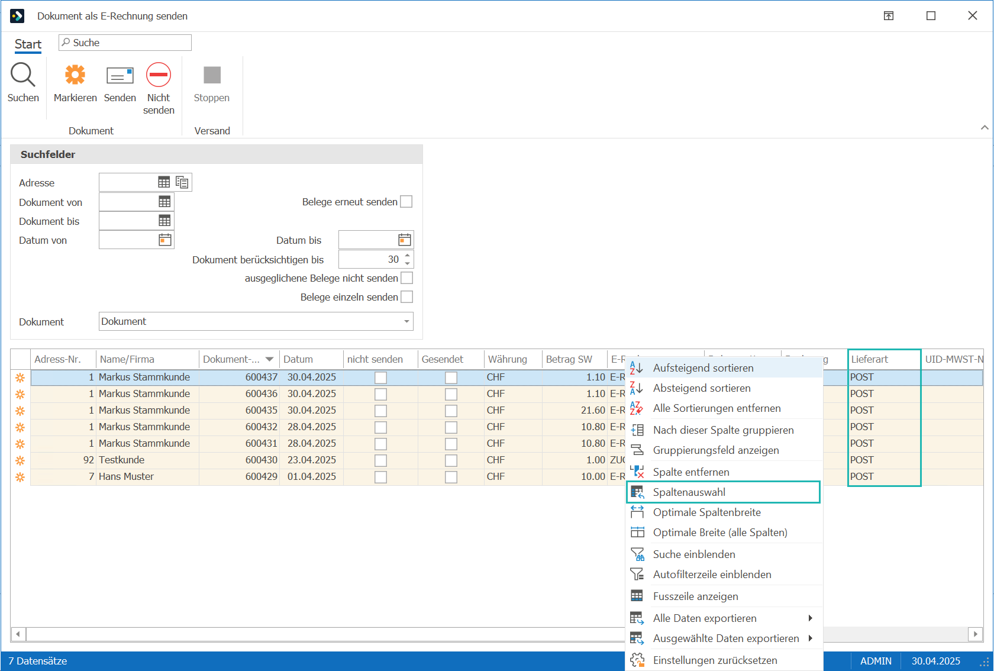Select Spalte entfernen menu entry
Screen dimensions: 994x671
click(x=724, y=472)
